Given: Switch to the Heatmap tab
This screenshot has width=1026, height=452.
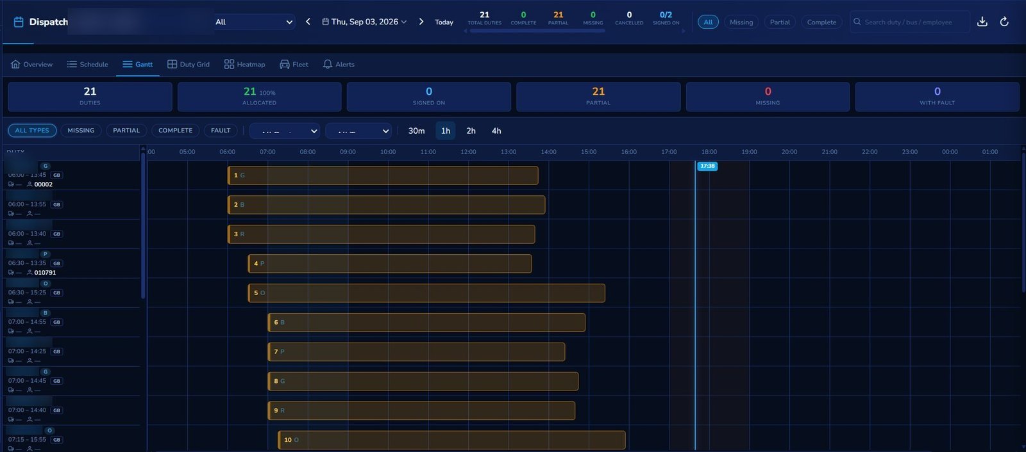Looking at the screenshot, I should click(244, 64).
